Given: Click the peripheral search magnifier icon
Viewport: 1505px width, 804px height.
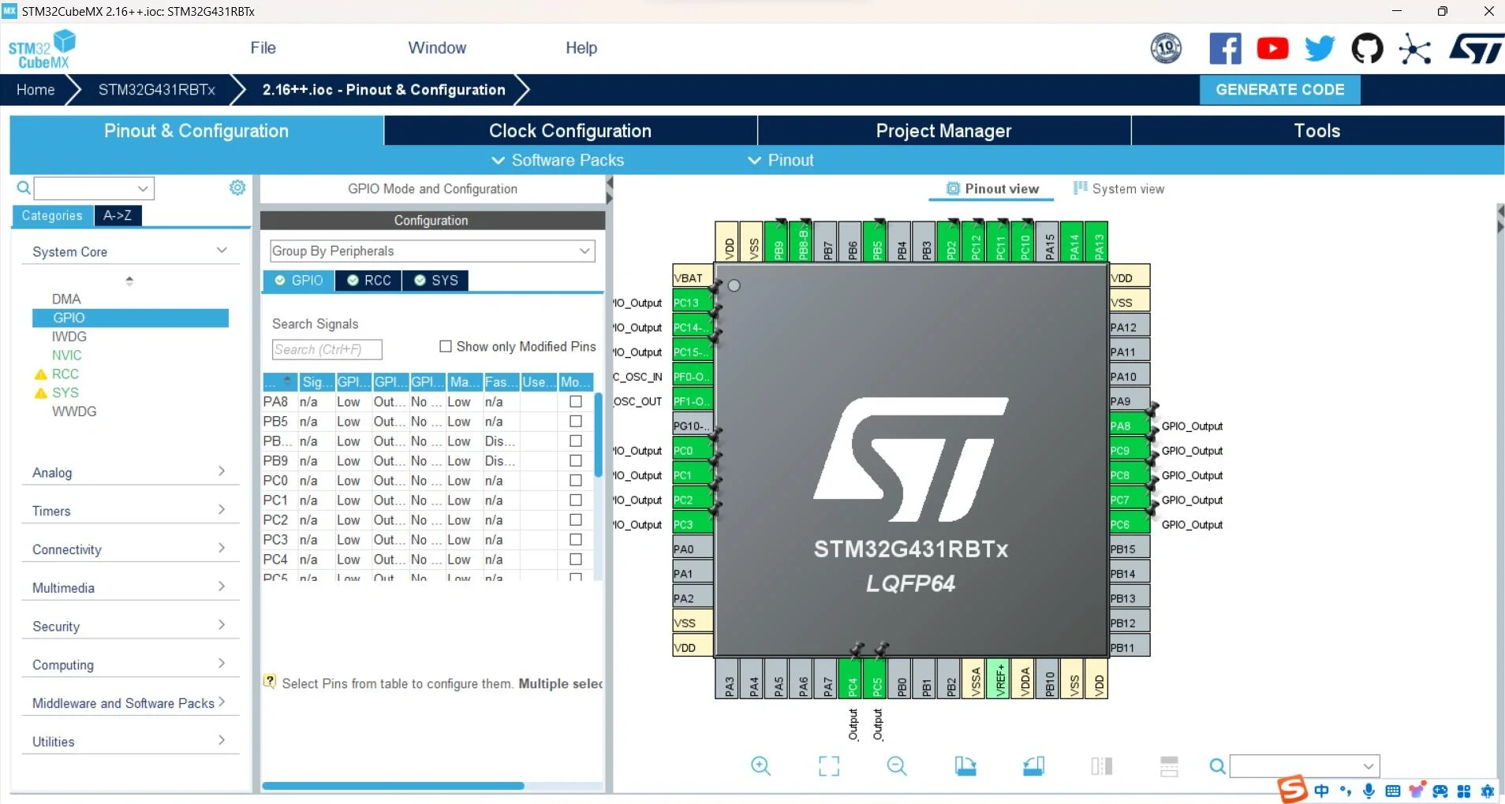Looking at the screenshot, I should coord(24,188).
